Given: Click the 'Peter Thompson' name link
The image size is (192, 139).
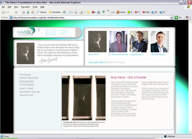Looking at the screenshot, I should 158,54.
